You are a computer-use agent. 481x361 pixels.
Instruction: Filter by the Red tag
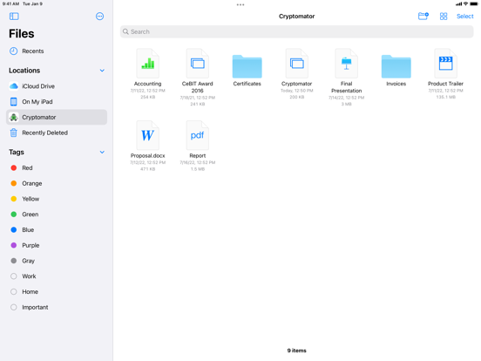pyautogui.click(x=57, y=168)
